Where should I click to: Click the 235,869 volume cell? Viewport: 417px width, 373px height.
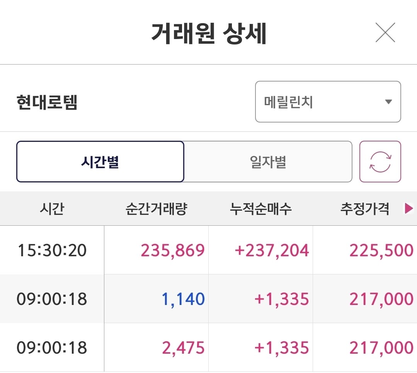[172, 250]
